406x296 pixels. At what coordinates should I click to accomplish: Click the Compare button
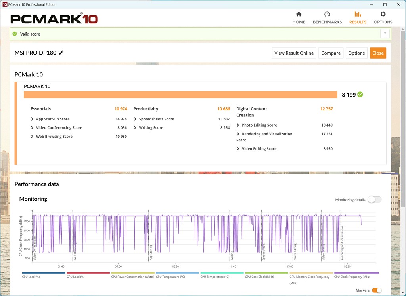[x=331, y=53]
